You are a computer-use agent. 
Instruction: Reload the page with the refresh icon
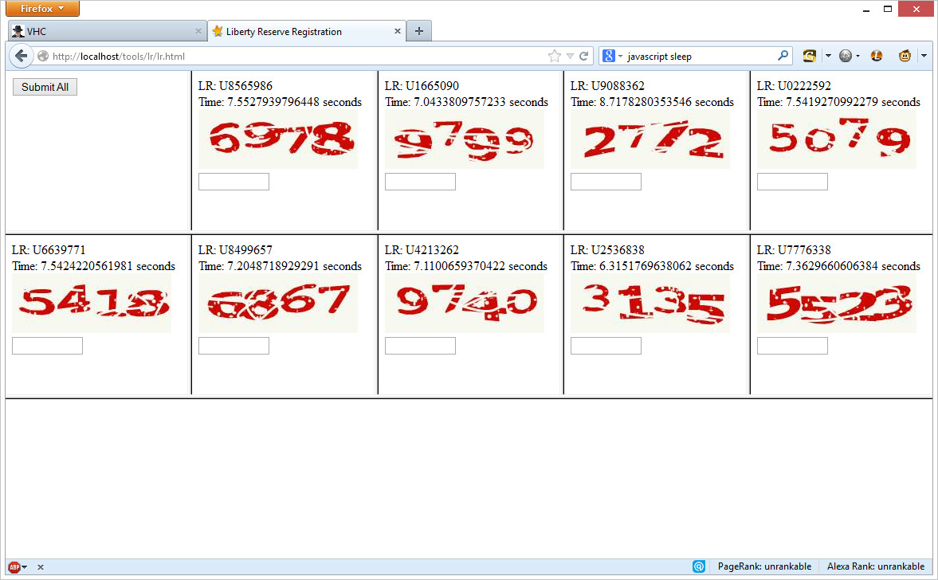(584, 57)
